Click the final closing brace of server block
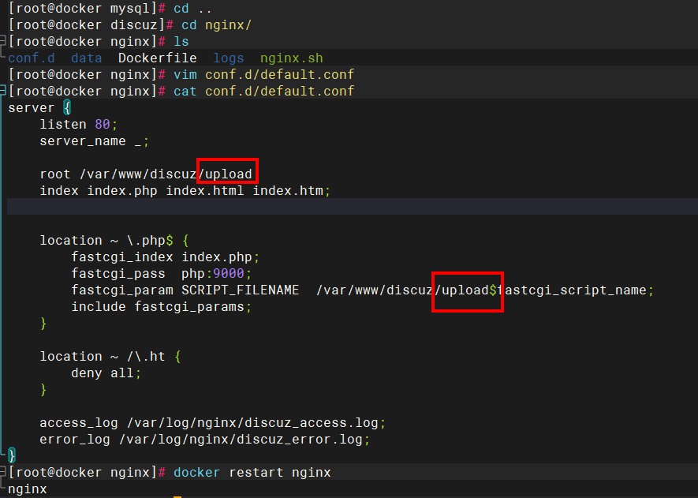 point(12,455)
